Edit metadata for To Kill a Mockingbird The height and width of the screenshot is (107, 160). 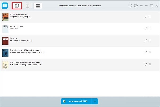pos(146,16)
